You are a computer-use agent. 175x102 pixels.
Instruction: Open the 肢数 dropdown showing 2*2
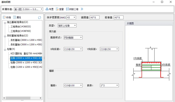(x=109, y=85)
